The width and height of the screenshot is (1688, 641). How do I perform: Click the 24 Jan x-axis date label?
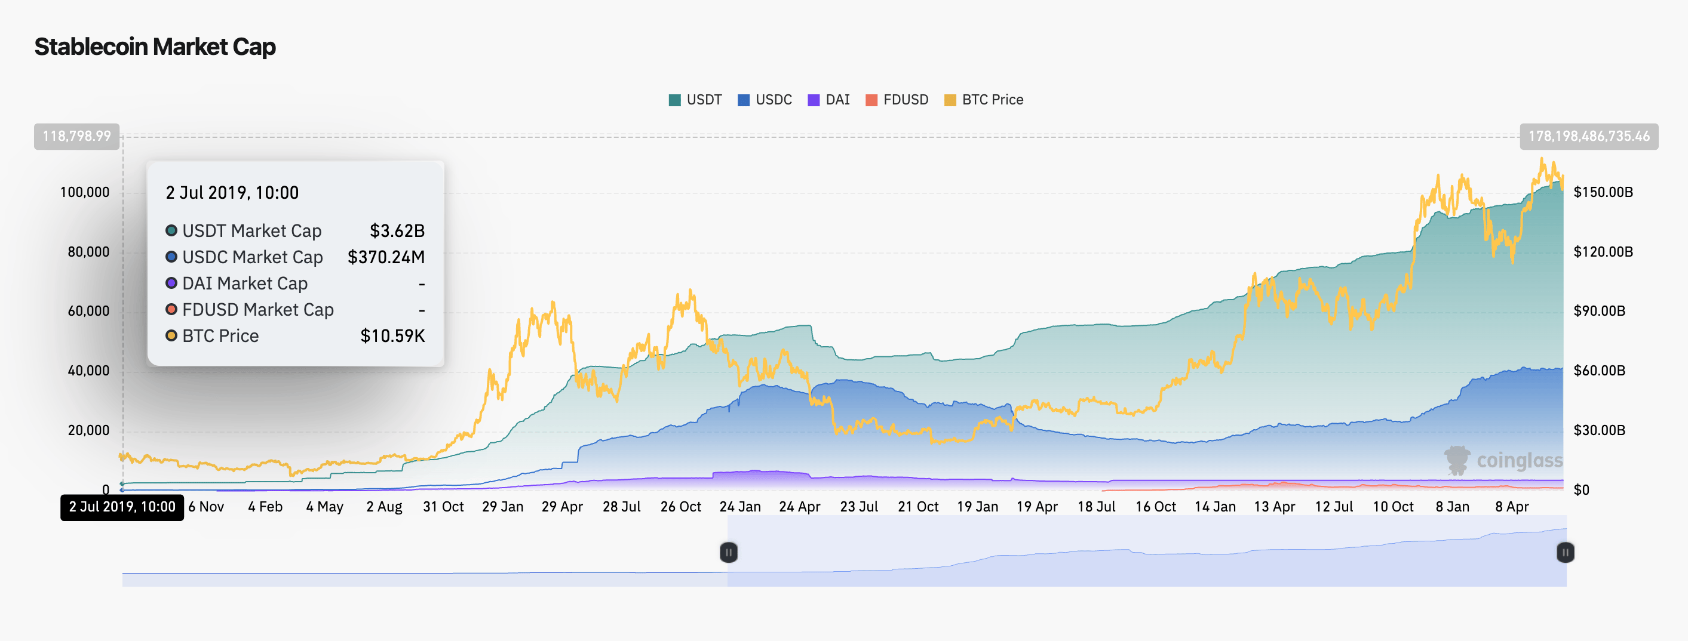point(740,507)
